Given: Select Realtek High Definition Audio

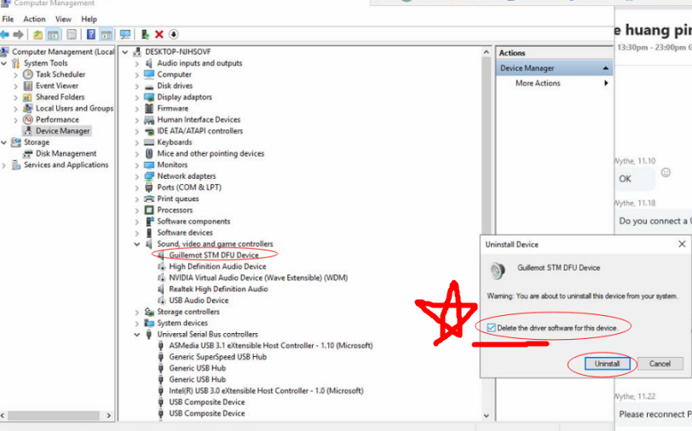Looking at the screenshot, I should point(218,289).
